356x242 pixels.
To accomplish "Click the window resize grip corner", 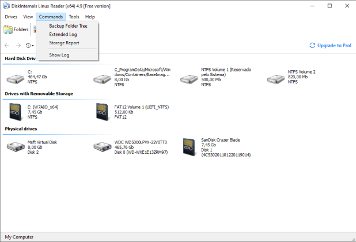I will click(x=353, y=239).
